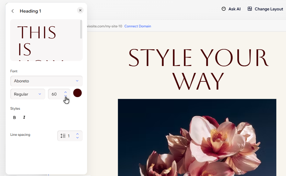This screenshot has width=286, height=176.
Task: Click the Font label
Action: tap(14, 71)
